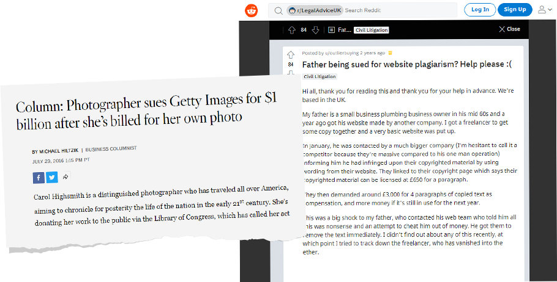Click the article share arrow icon
Screen dimensions: 557x282
(65, 176)
